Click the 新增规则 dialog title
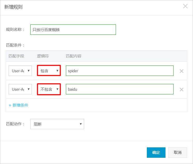This screenshot has width=193, height=164. point(13,7)
